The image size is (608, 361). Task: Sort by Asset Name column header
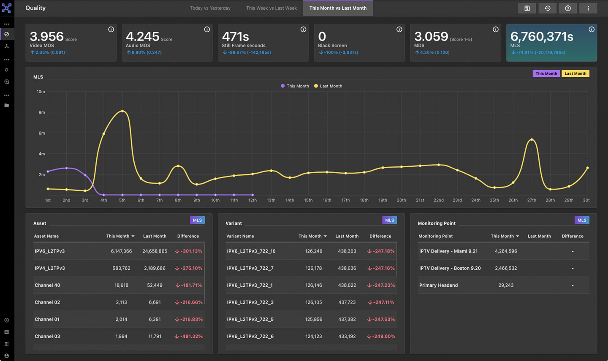(x=46, y=236)
